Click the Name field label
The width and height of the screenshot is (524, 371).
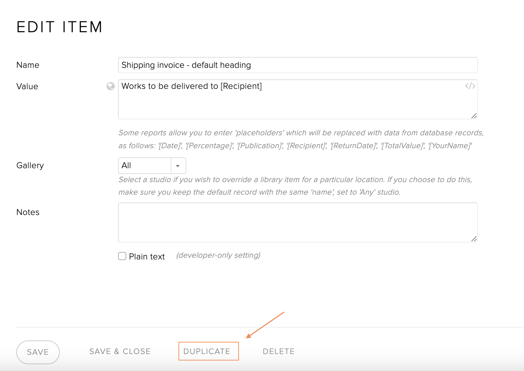tap(28, 65)
